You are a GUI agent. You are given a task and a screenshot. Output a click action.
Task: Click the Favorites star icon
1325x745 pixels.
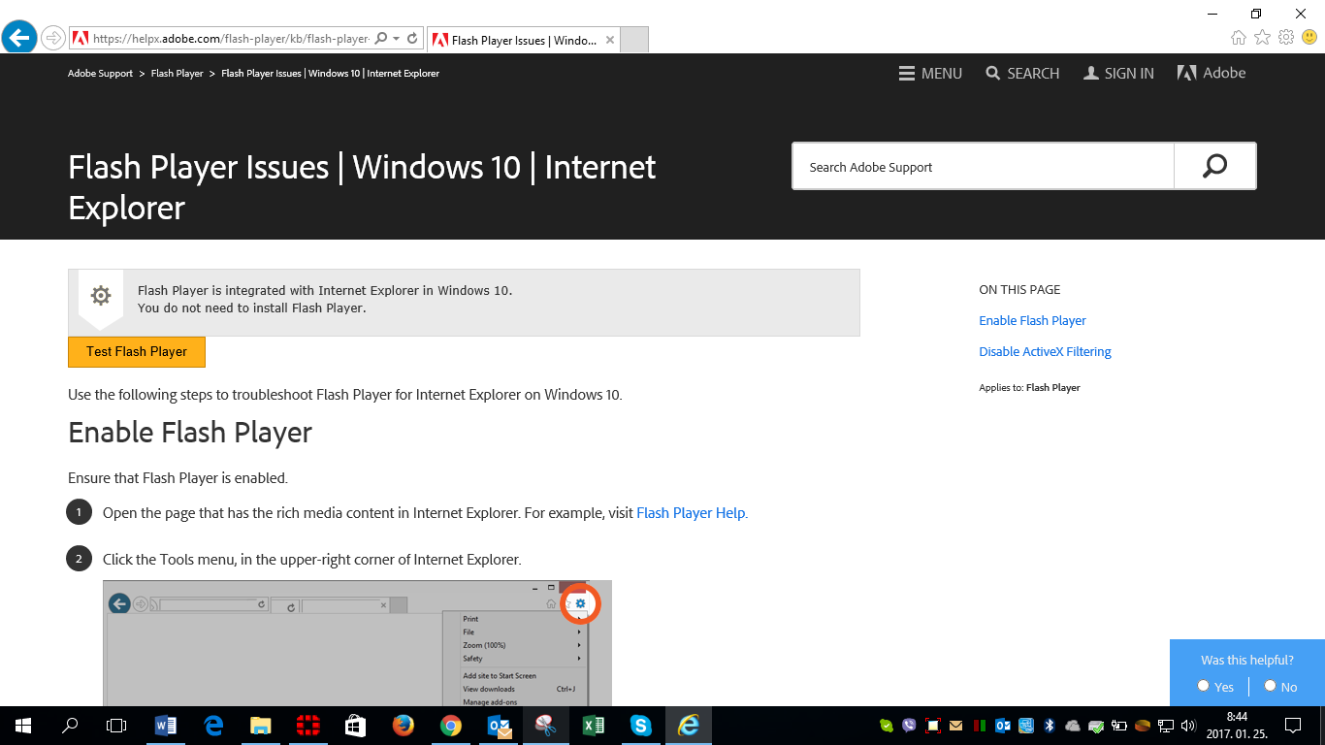(1262, 38)
